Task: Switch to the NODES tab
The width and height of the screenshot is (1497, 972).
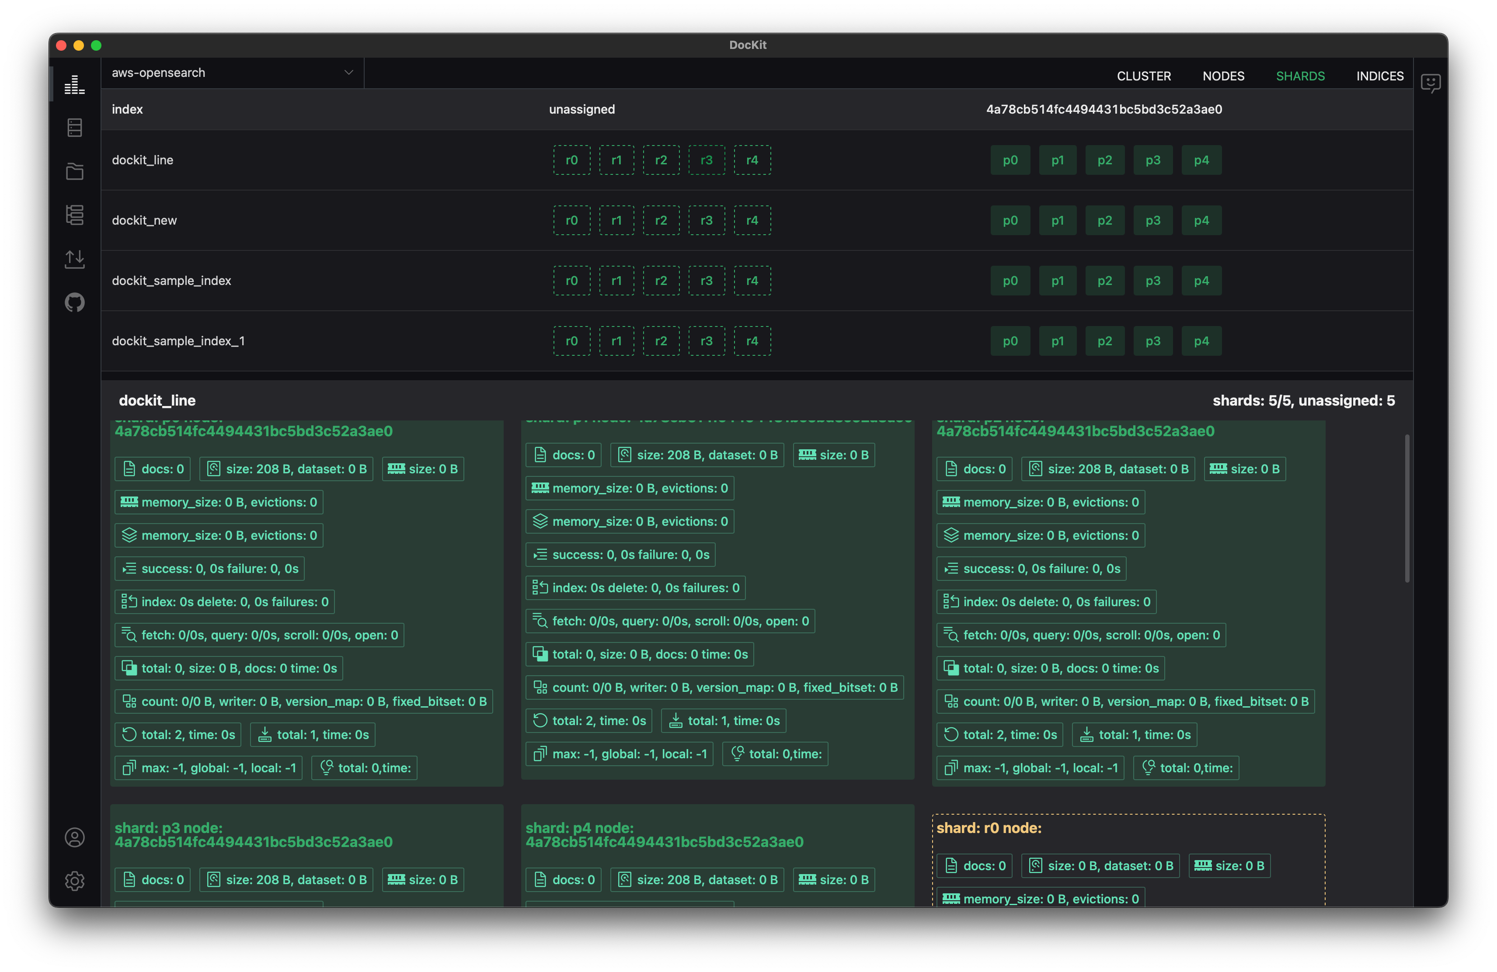Action: (1223, 76)
